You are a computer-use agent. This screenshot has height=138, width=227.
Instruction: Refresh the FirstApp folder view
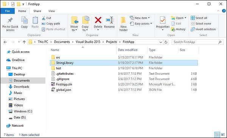166,42
